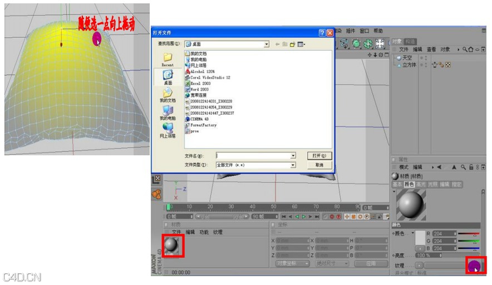Click the spline draw tool icon
Viewport: 492px width, 285px height.
click(344, 43)
